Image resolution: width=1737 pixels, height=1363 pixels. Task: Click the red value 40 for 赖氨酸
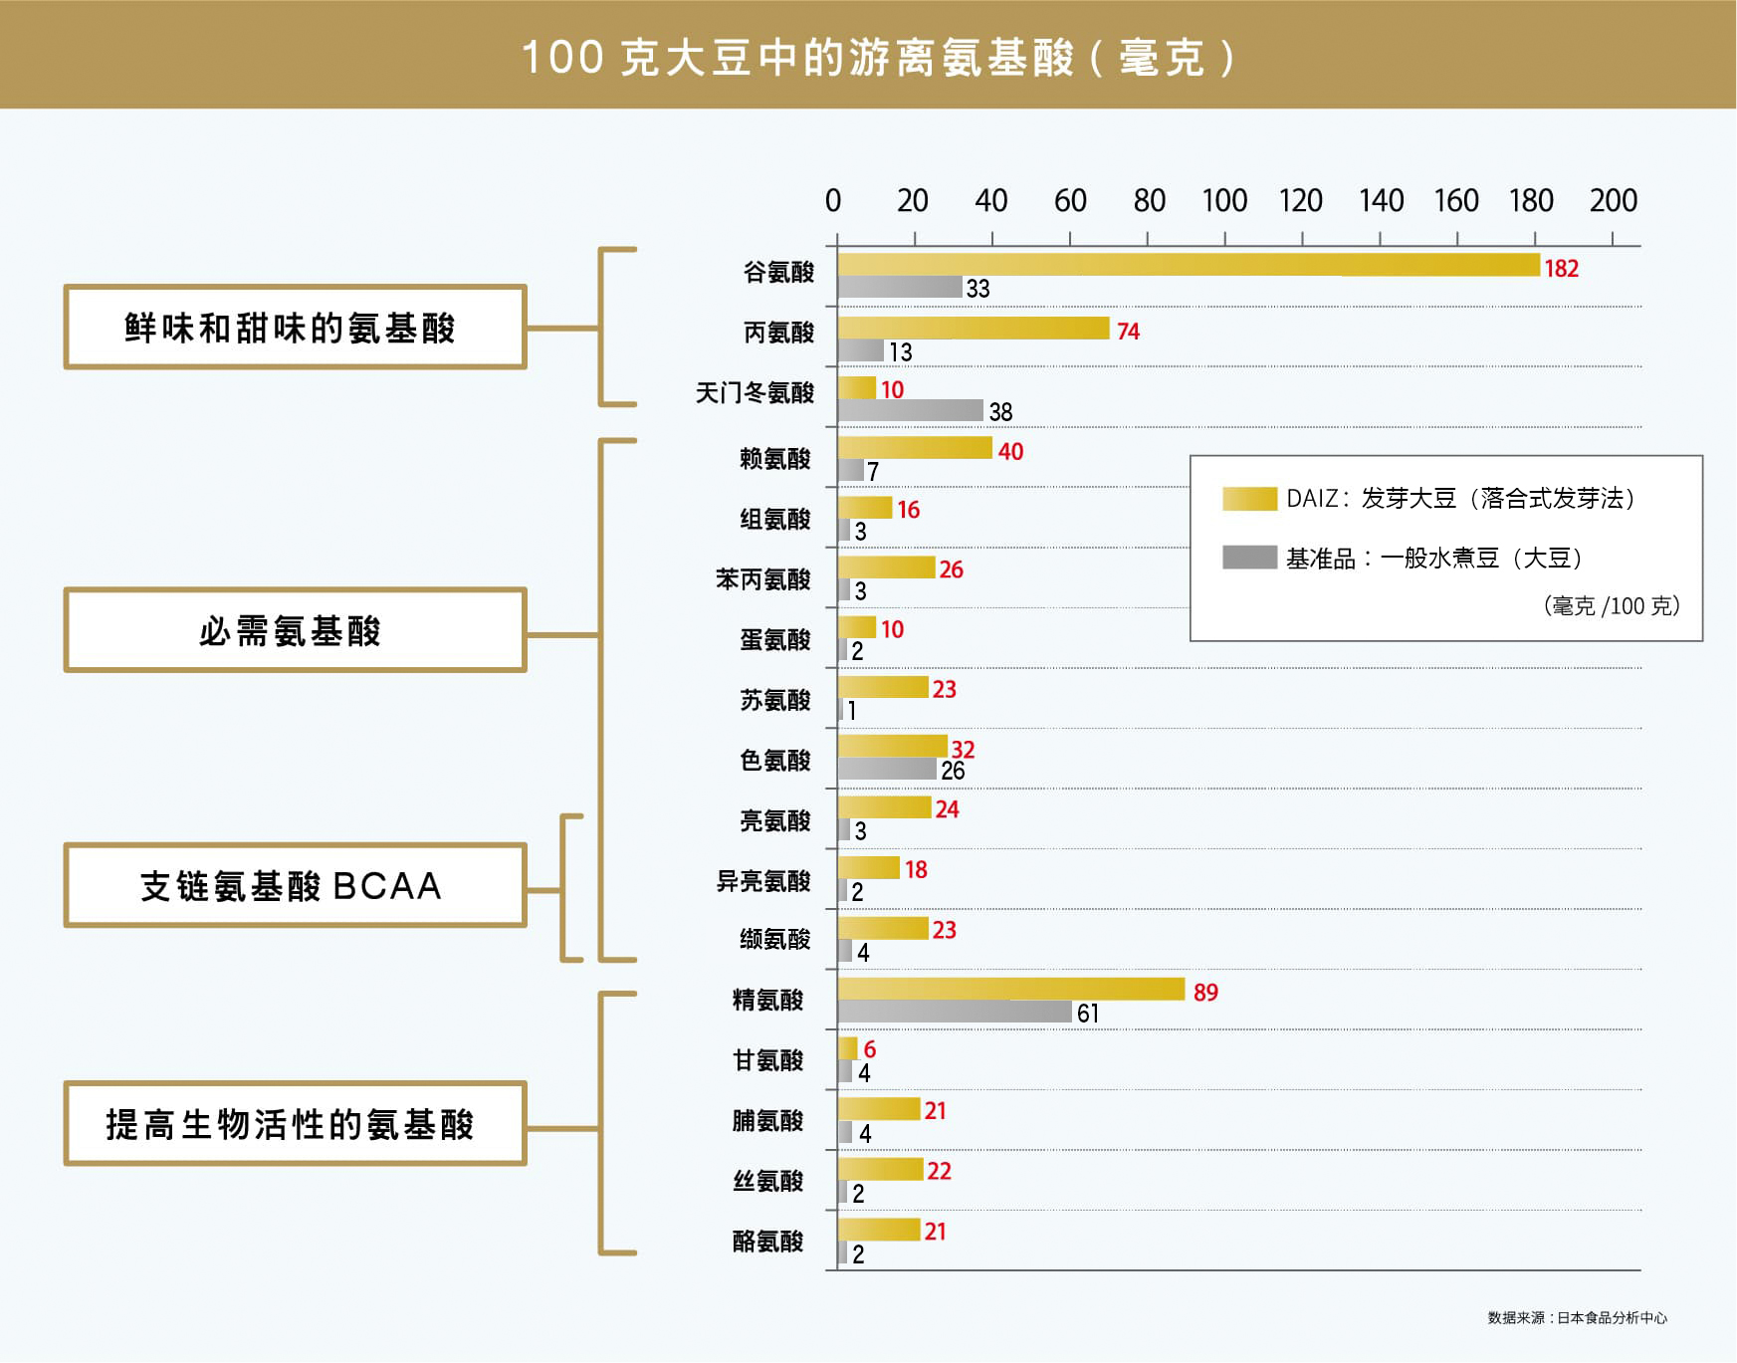[x=1010, y=452]
